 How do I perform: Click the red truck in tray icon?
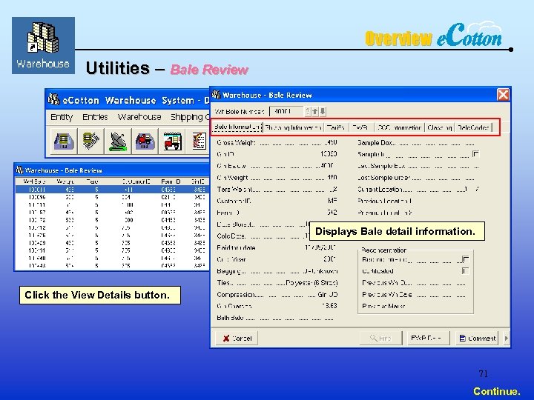point(145,141)
